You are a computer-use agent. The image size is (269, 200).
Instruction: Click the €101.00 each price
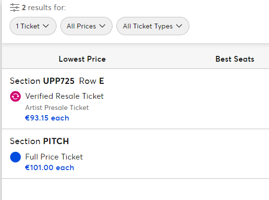[x=50, y=168]
